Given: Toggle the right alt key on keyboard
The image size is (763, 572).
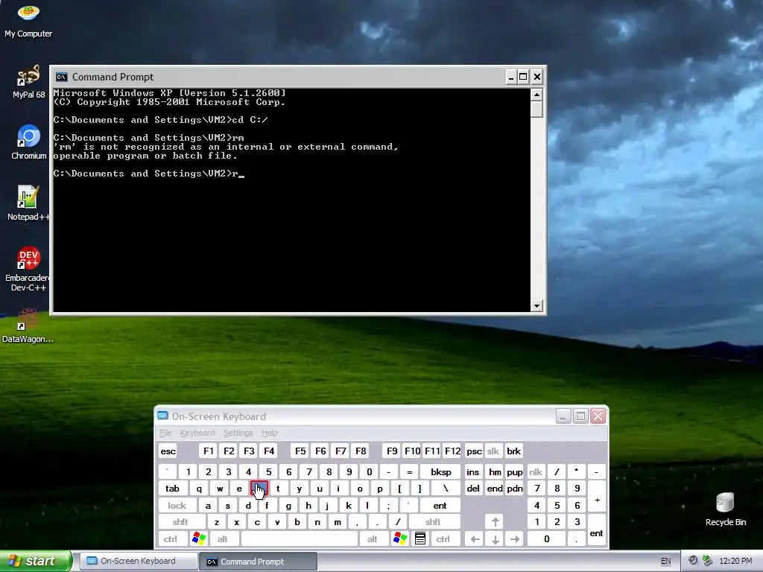Looking at the screenshot, I should 373,539.
